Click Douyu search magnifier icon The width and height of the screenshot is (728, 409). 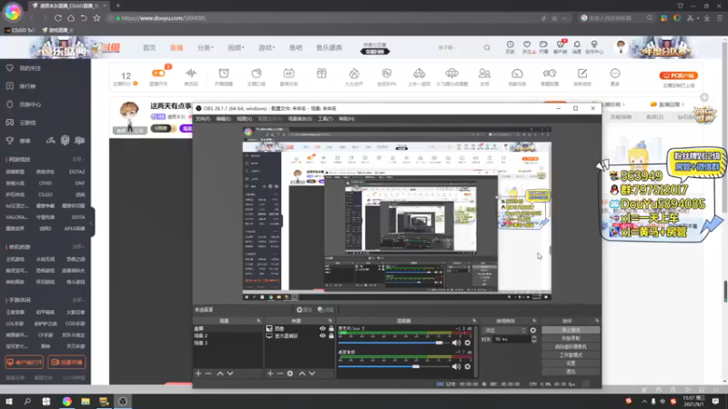[487, 48]
